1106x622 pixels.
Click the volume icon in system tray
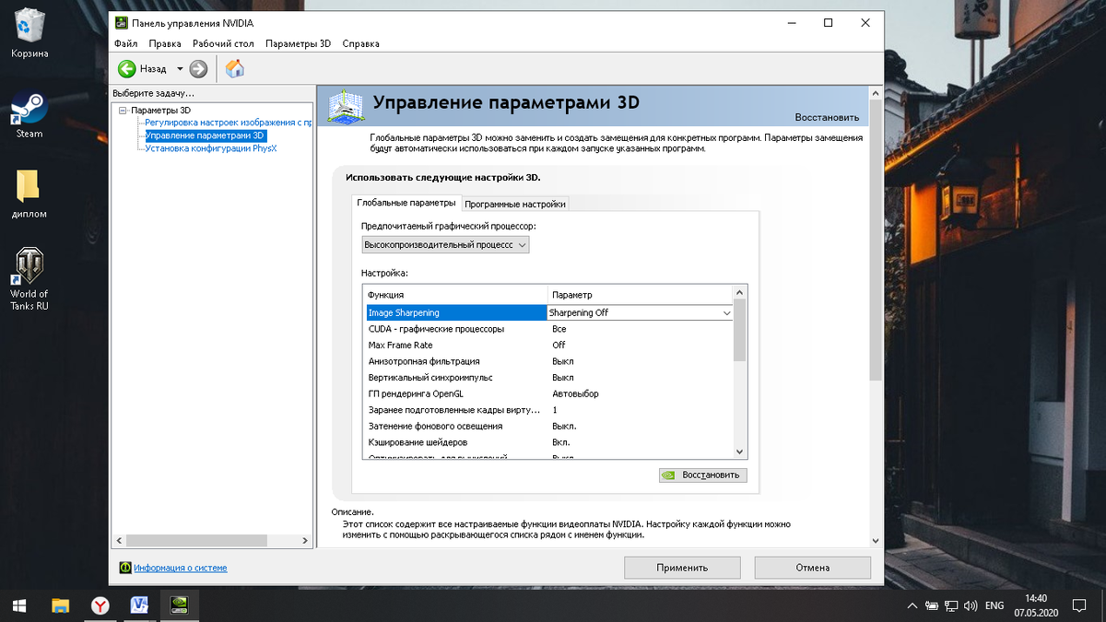tap(971, 605)
